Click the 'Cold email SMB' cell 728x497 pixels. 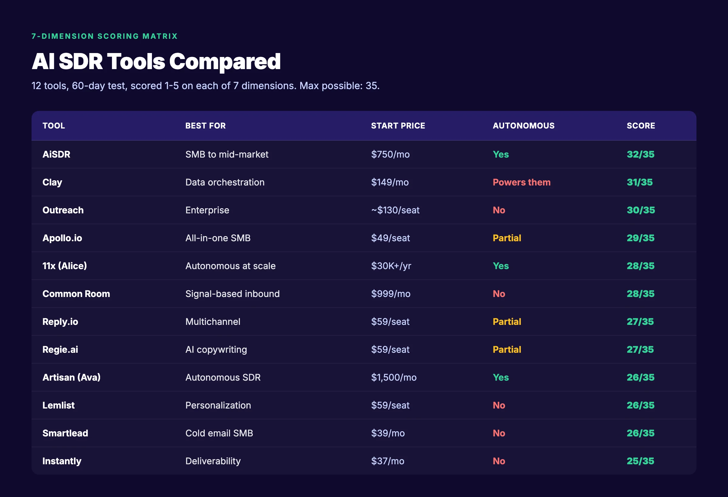pyautogui.click(x=219, y=433)
